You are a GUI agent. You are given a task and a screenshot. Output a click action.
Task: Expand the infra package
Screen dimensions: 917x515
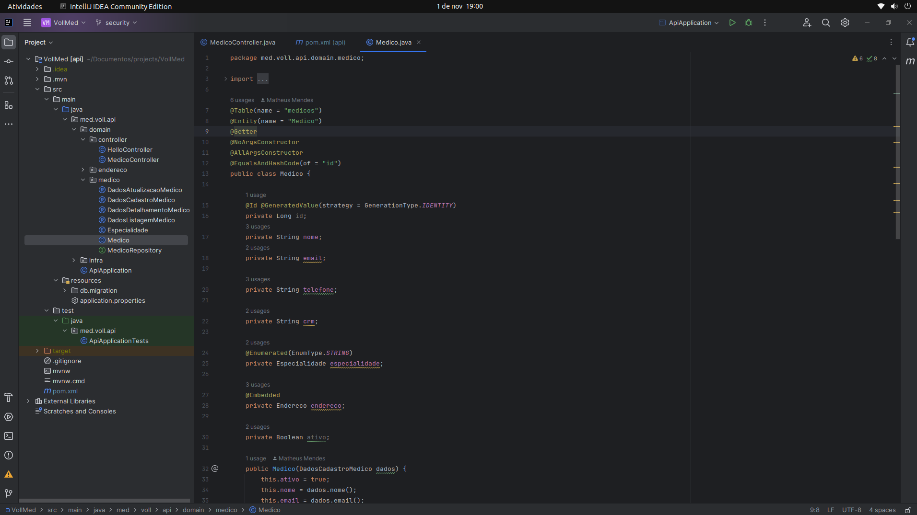tap(74, 260)
